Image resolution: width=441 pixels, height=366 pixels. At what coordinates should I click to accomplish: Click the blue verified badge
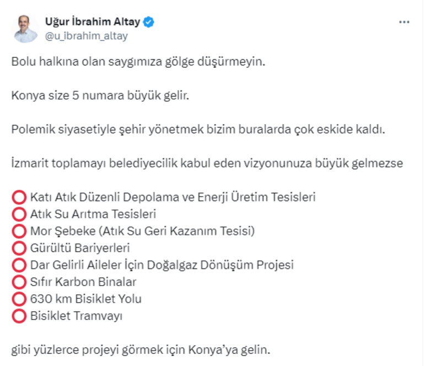tap(149, 23)
